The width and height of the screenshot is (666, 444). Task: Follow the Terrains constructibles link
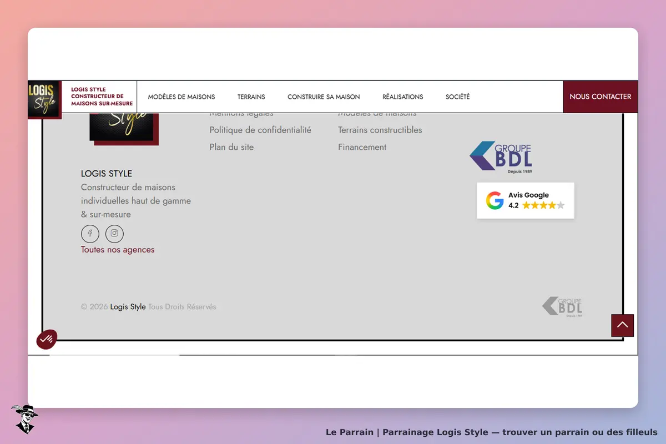(380, 130)
